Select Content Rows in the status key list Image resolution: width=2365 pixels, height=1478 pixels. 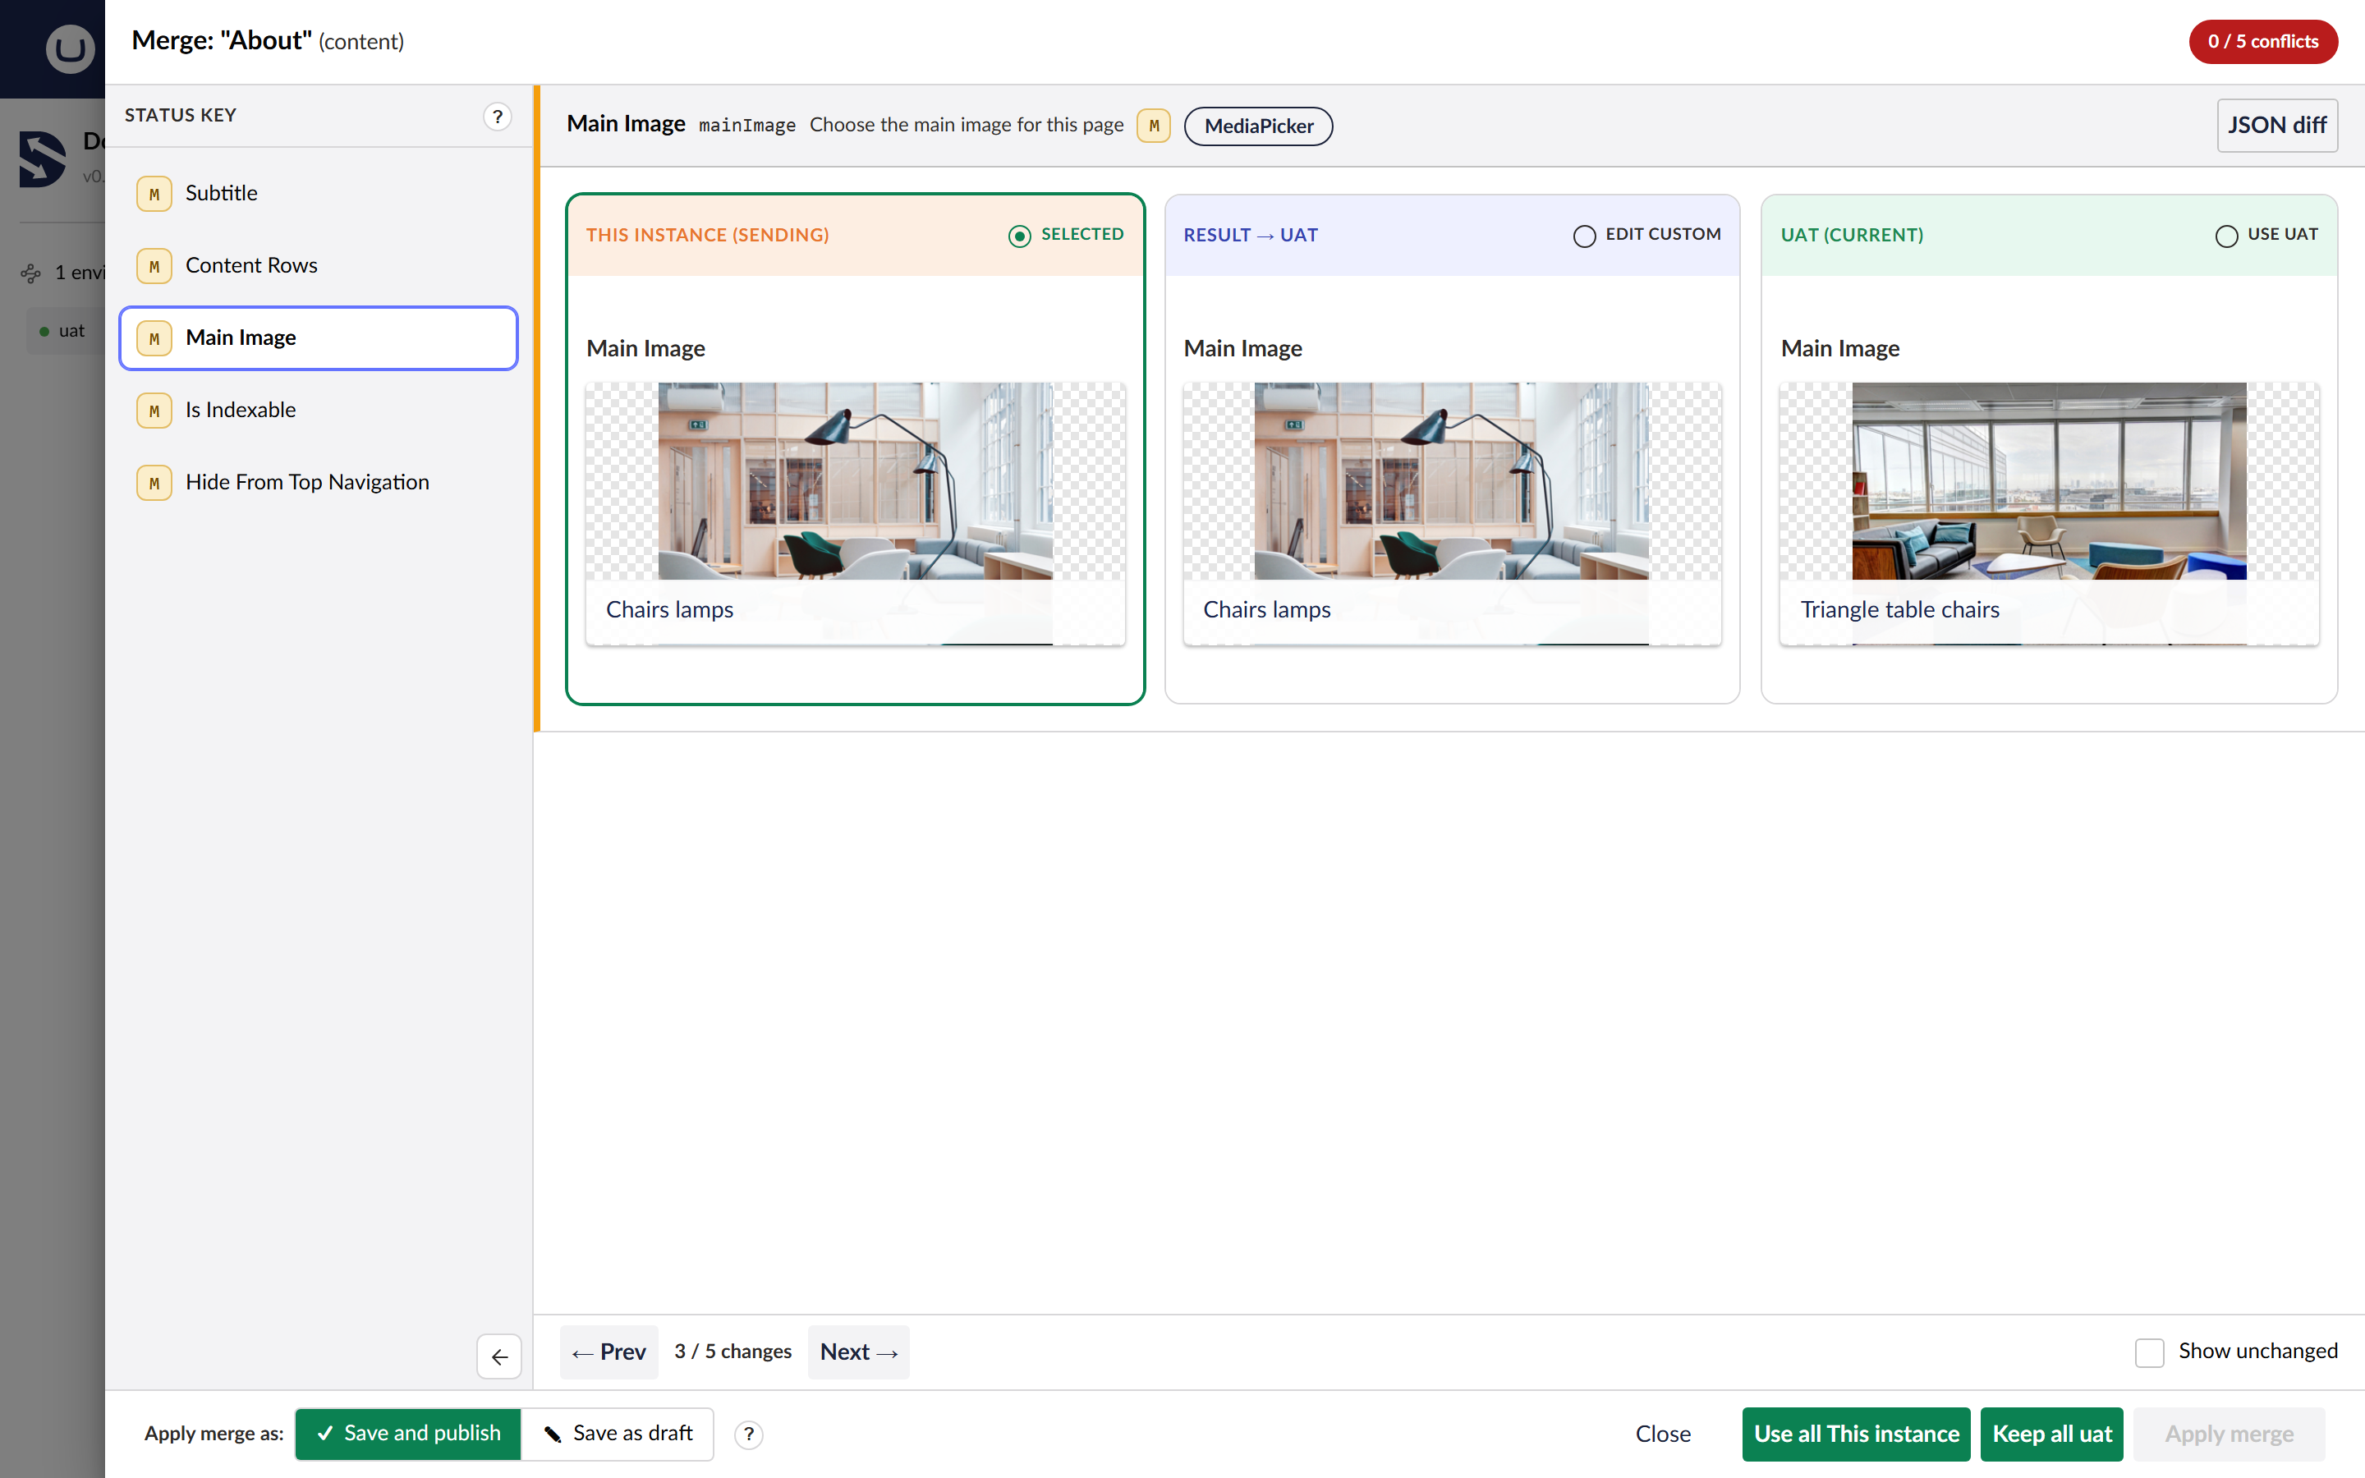(319, 266)
